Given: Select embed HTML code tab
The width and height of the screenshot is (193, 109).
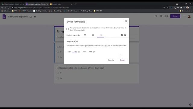Looking at the screenshot, I should tap(100, 35).
